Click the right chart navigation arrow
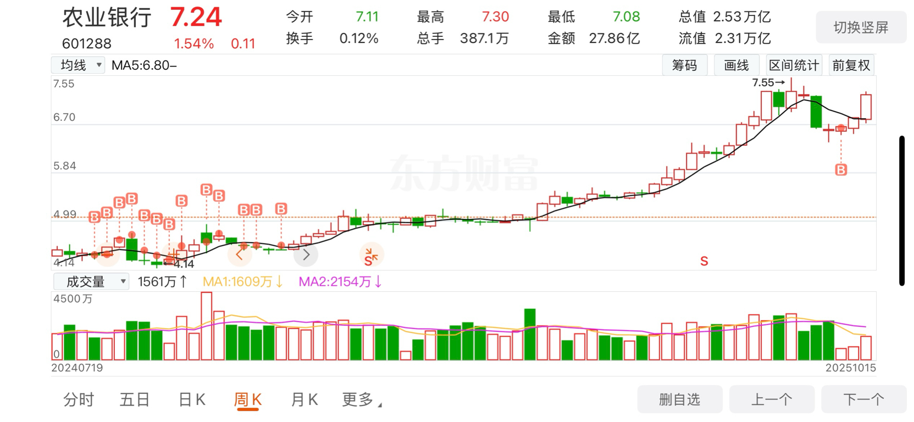This screenshot has height=422, width=914. 306,255
